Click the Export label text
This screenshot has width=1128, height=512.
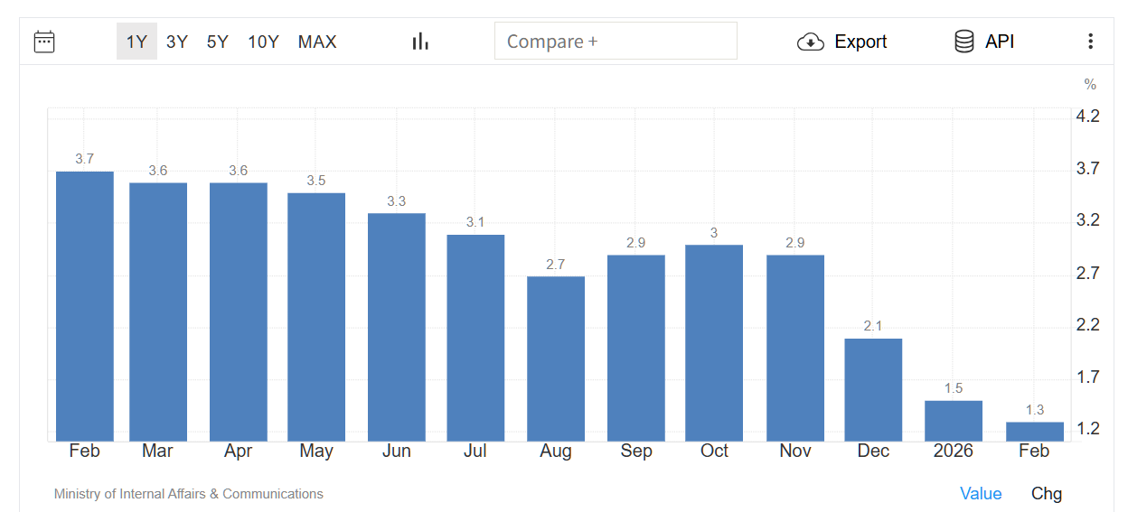click(x=860, y=42)
